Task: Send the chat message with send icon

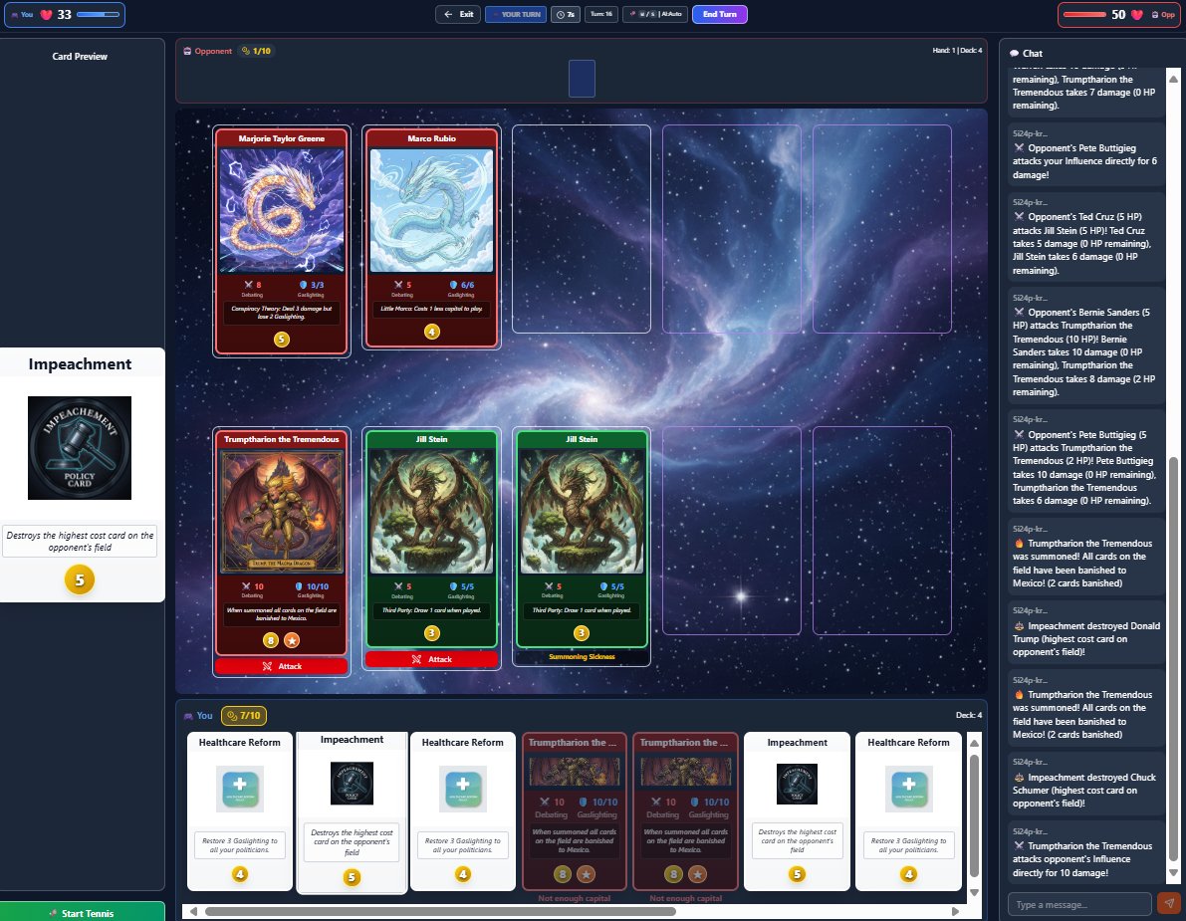Action: pyautogui.click(x=1169, y=903)
